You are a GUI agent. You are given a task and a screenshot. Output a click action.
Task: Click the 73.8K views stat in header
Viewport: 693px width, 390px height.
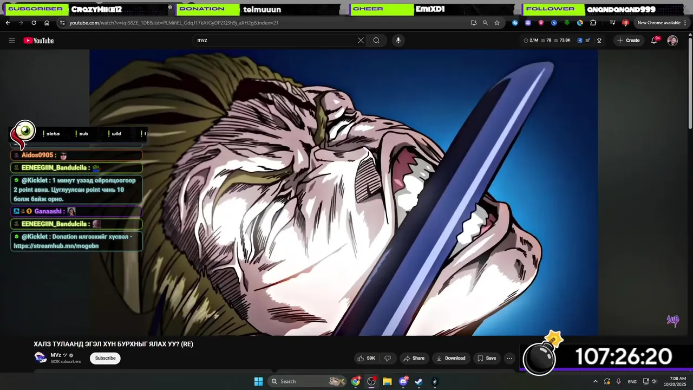[562, 40]
